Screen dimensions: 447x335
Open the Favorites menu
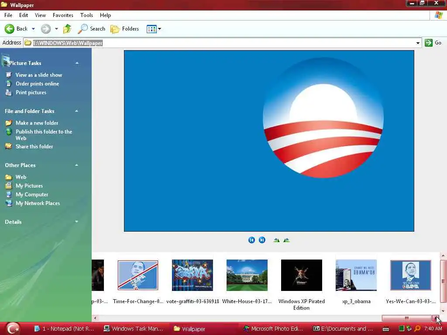63,15
